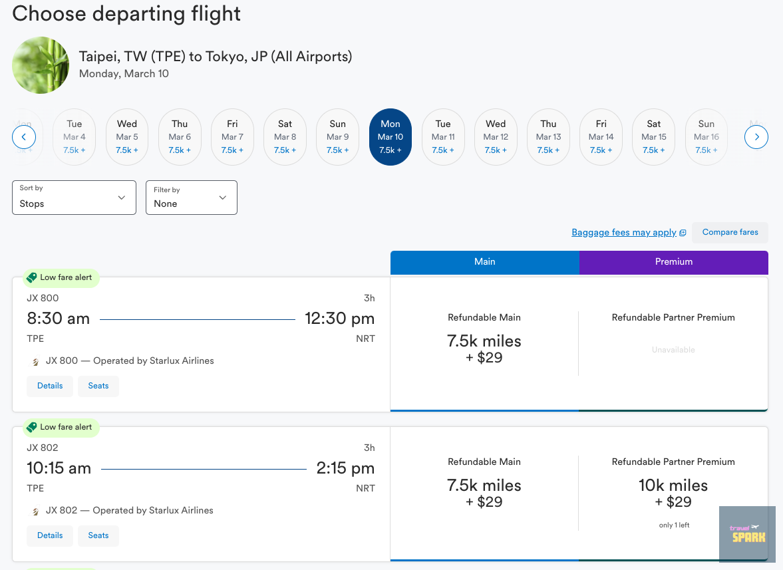Screen dimensions: 783x570
Task: Click the Travel Spark logo badge
Action: tap(747, 533)
